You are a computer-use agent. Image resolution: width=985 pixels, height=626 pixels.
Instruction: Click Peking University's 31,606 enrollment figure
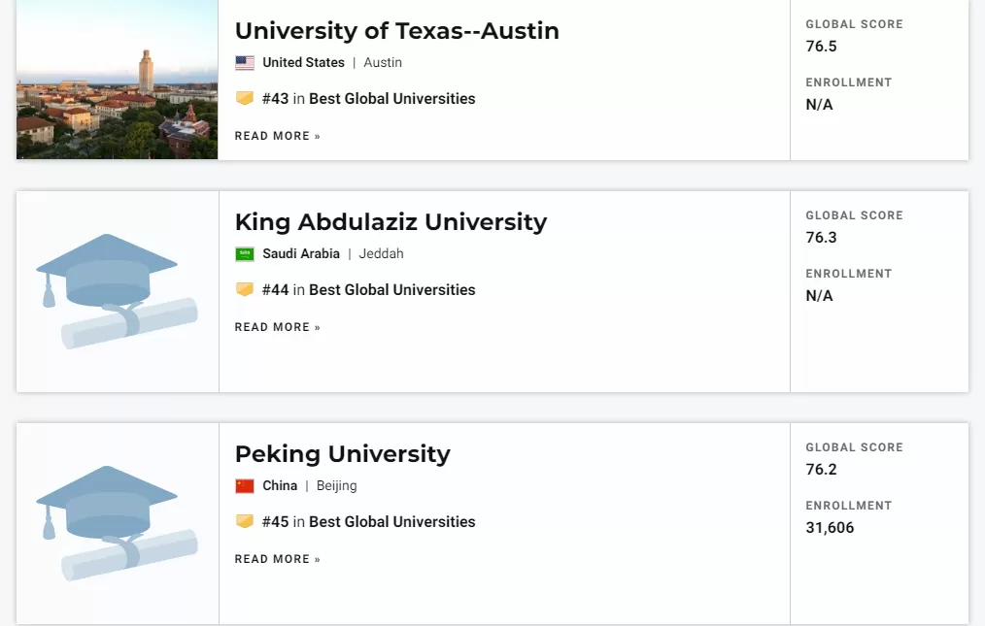tap(830, 527)
